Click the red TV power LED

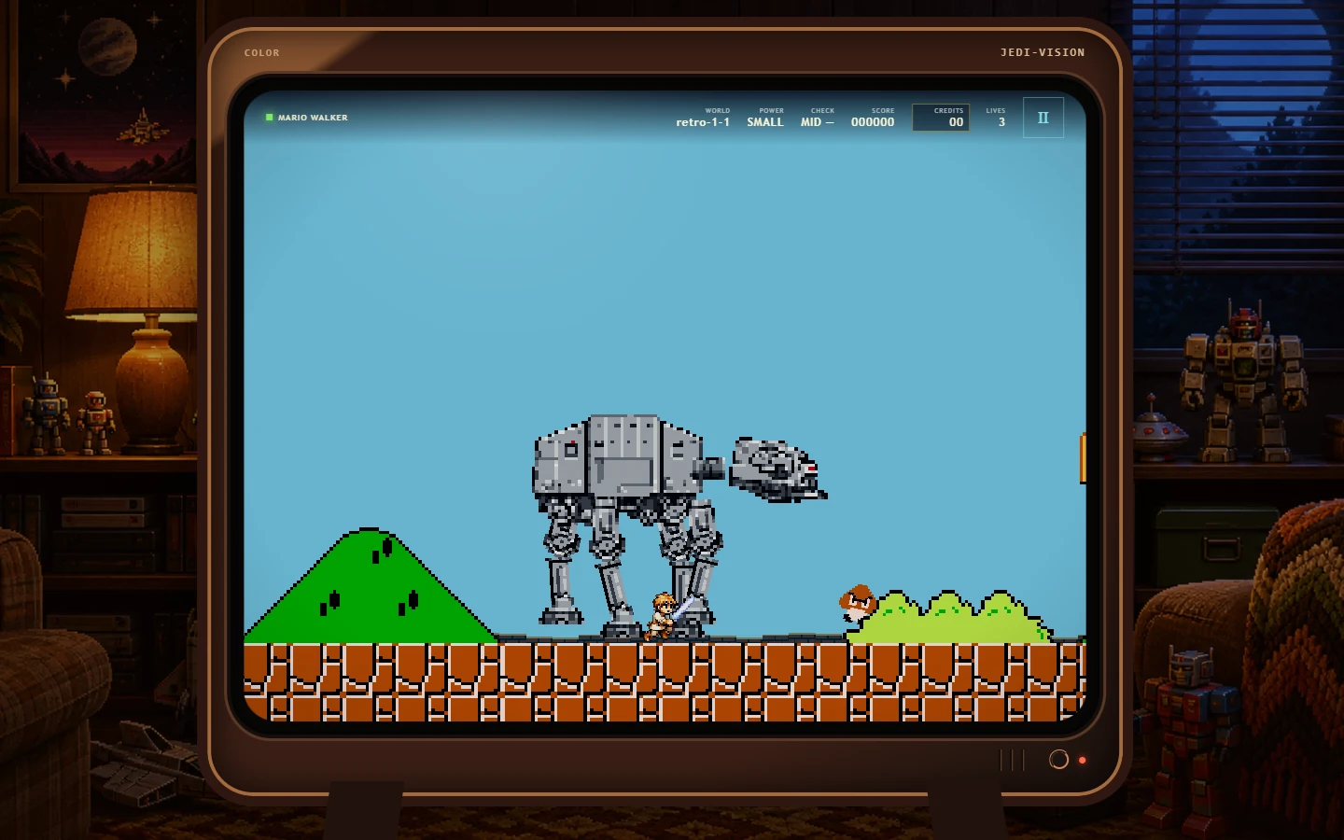pos(1083,760)
